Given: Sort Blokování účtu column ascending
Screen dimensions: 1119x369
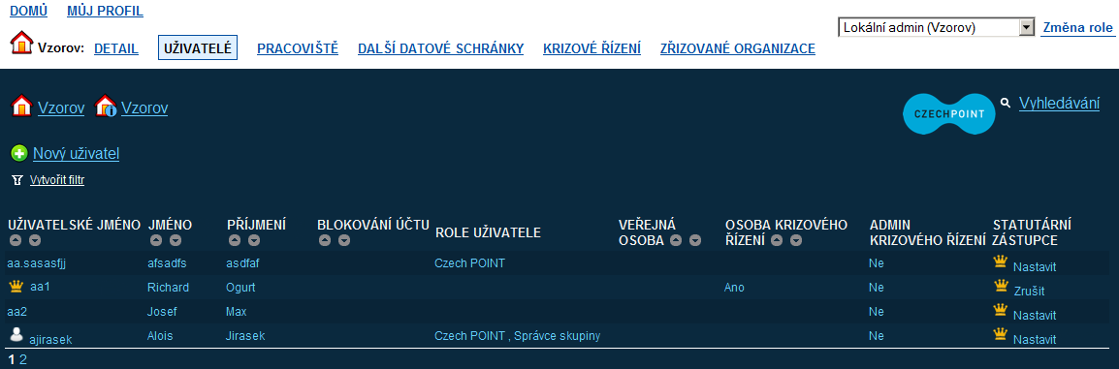Looking at the screenshot, I should (x=325, y=241).
